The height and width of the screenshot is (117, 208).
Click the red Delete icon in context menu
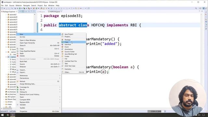click(x=18, y=56)
